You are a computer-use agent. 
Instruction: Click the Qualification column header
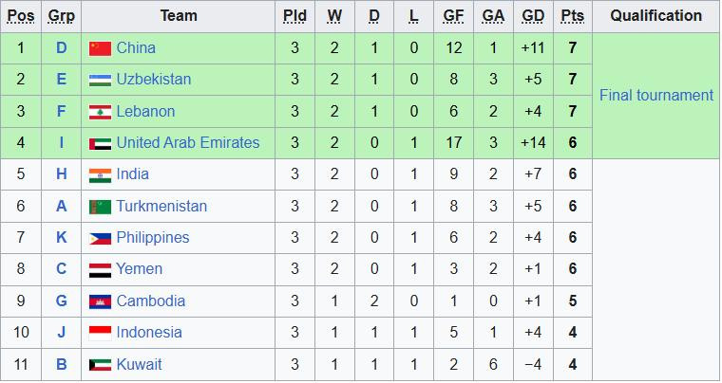[x=655, y=16]
